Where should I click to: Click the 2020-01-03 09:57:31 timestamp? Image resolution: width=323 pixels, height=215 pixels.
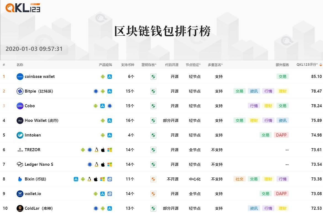34,49
